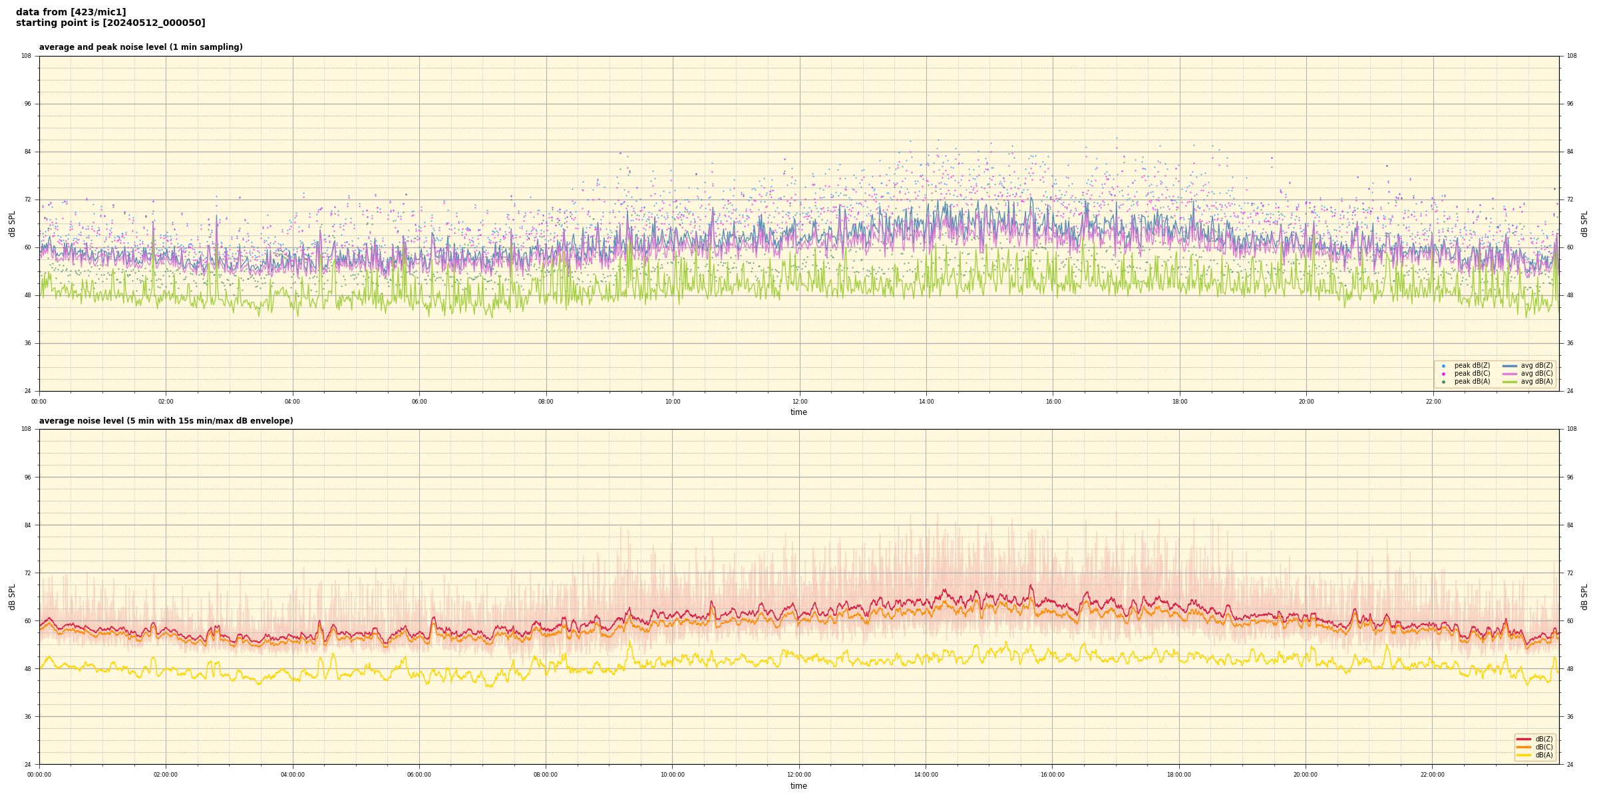Viewport: 1597px width, 798px height.
Task: Click upper chart 'time' x-axis label
Action: click(x=798, y=412)
